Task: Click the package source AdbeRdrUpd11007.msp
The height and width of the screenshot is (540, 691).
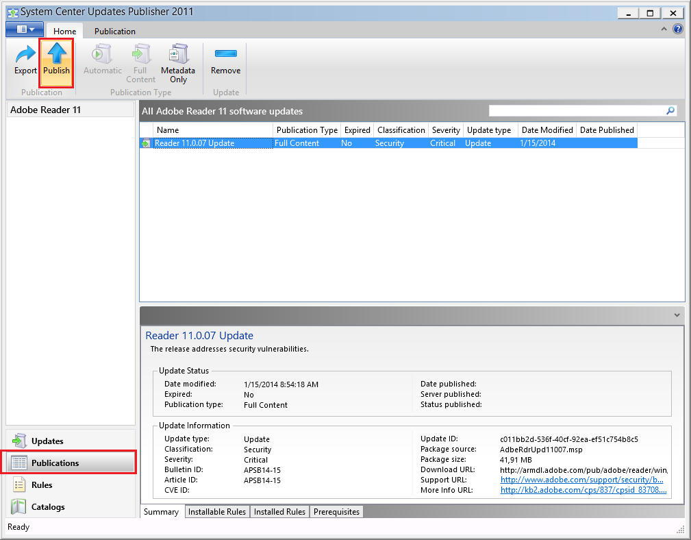Action: (541, 450)
